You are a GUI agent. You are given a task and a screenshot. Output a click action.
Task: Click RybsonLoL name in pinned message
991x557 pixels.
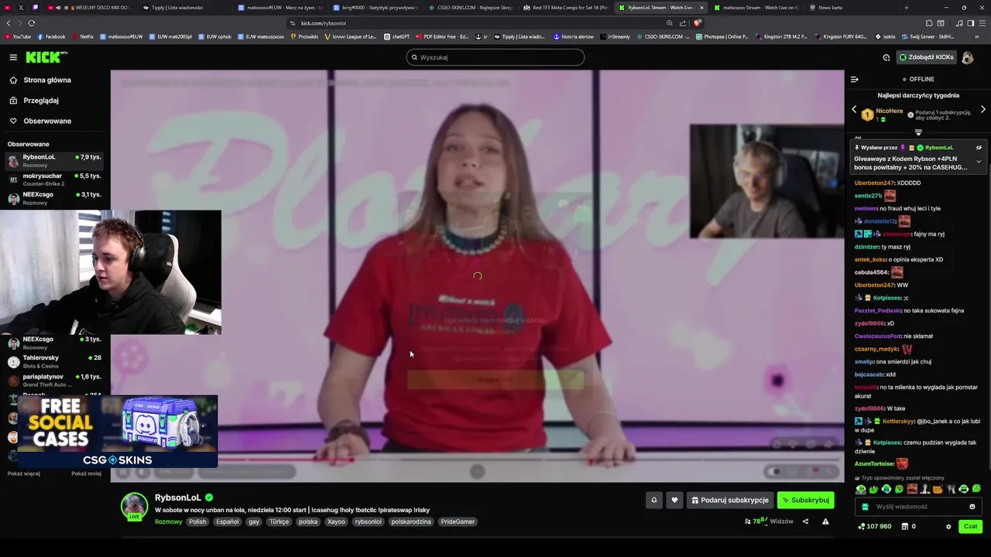click(939, 148)
